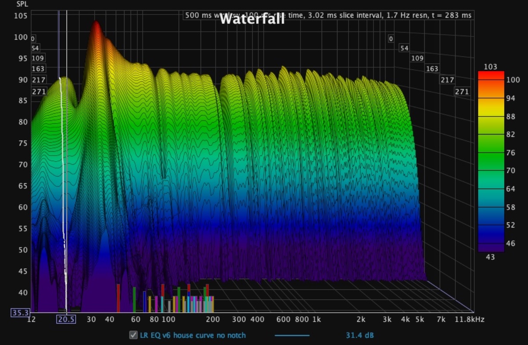Click the blue trace line sample in legend
This screenshot has width=528, height=345.
[292, 335]
